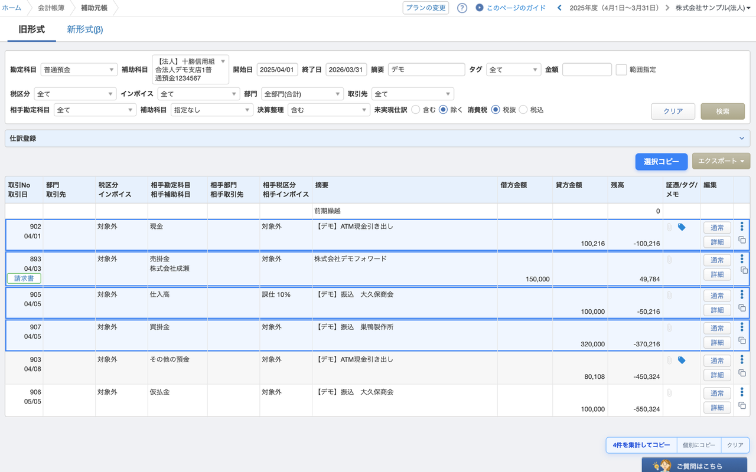Open company menu 株式会社サンプル(法人)
This screenshot has width=756, height=472.
click(x=713, y=8)
